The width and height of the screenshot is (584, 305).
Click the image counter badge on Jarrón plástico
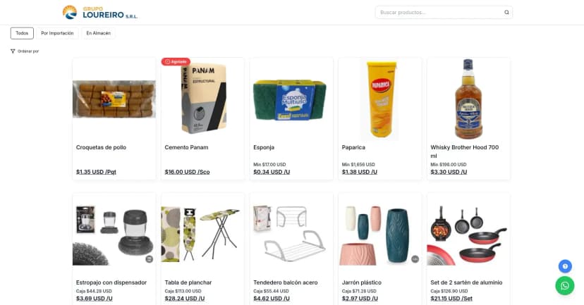(415, 259)
